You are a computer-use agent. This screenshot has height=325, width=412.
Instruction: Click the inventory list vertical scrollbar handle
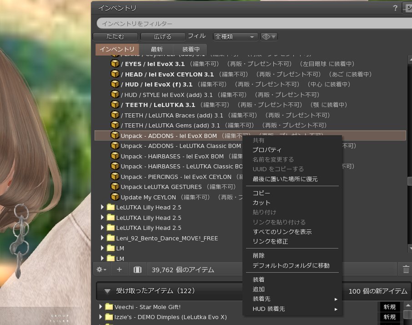pyautogui.click(x=410, y=181)
